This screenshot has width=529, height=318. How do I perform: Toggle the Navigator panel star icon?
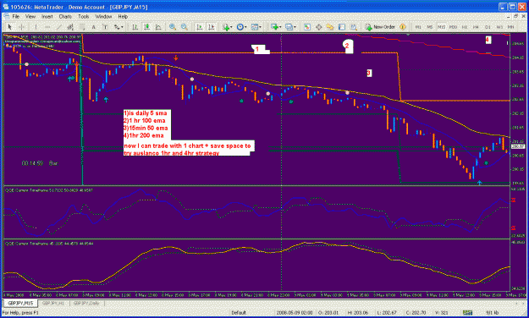[330, 27]
